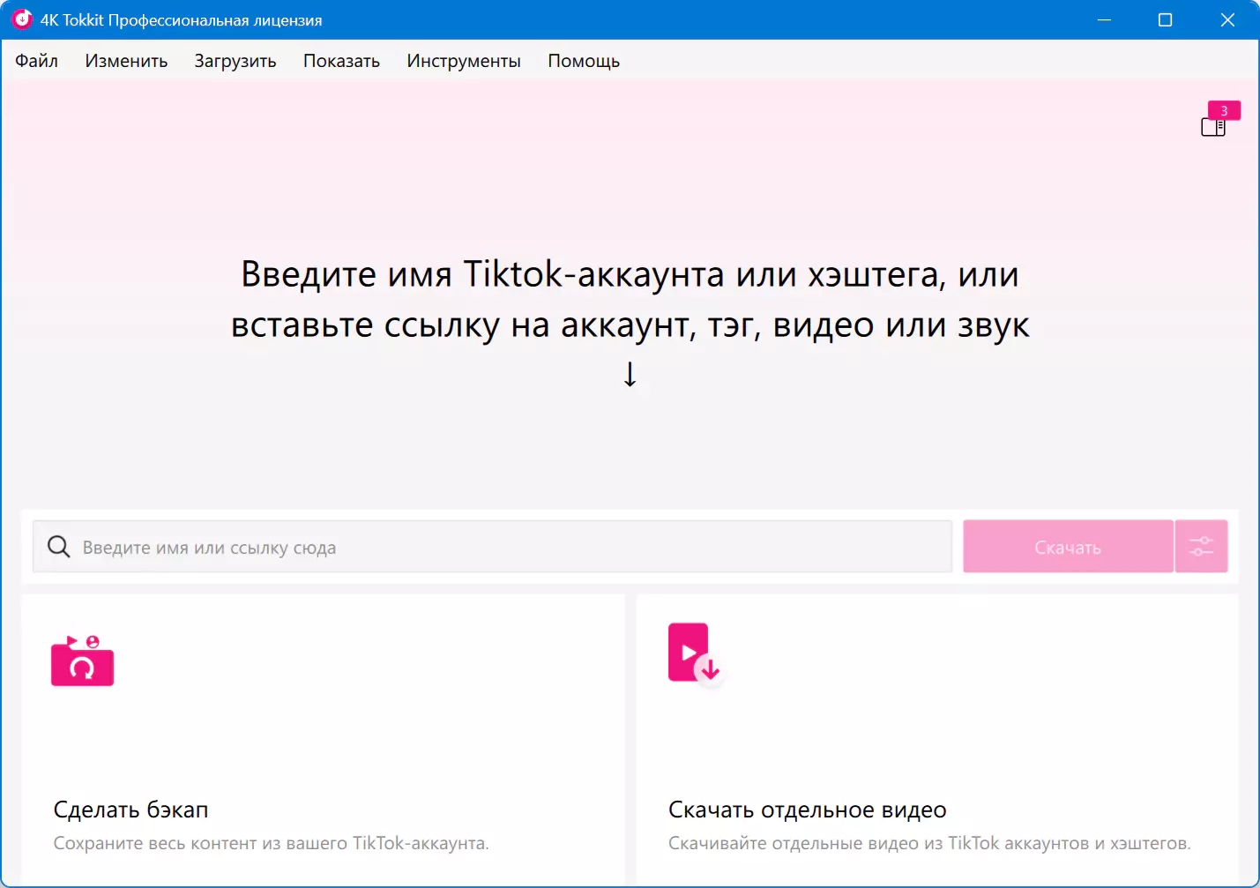1260x888 pixels.
Task: Click the 4K Tokkit app logo
Action: point(21,19)
